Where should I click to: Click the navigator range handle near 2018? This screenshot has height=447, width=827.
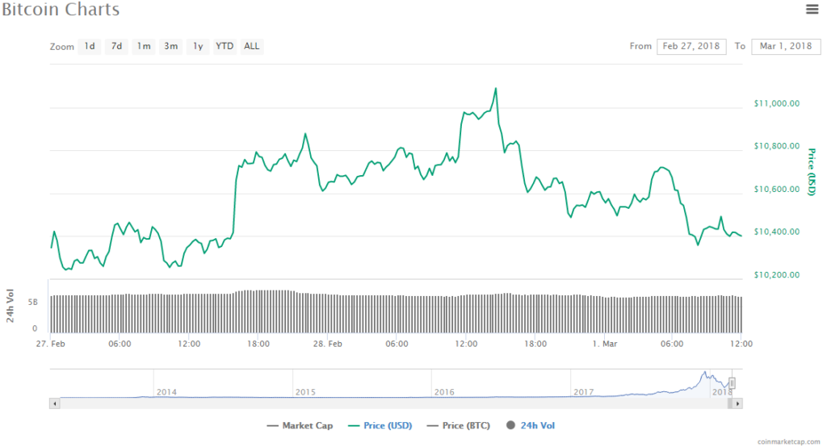pos(732,383)
